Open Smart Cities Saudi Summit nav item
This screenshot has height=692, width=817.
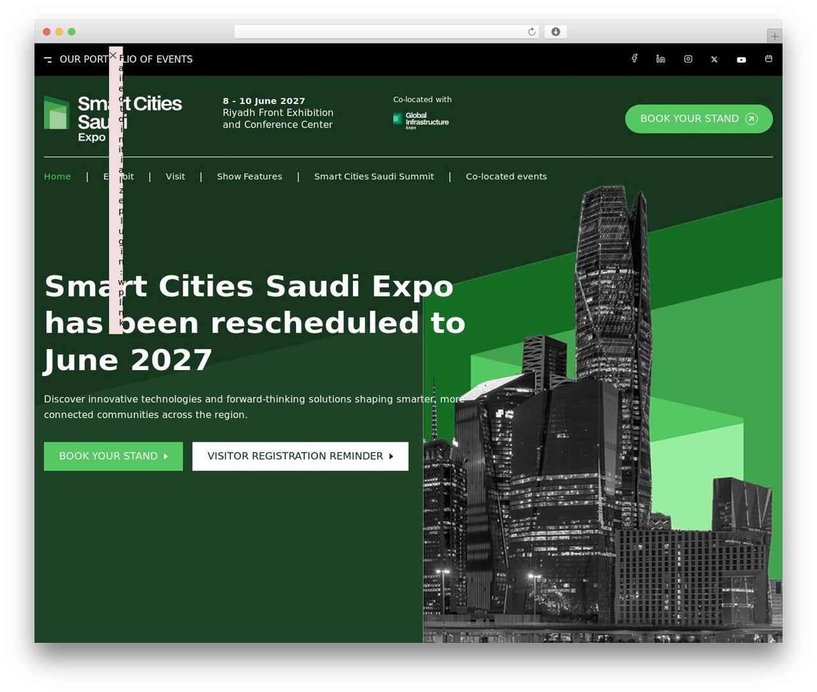[374, 177]
